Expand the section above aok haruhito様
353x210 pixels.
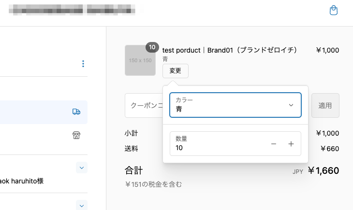82,168
